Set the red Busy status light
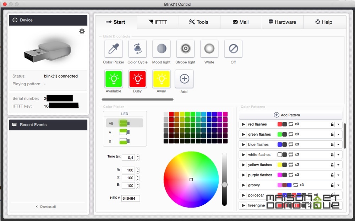Screen dimensions: 355x221 pos(138,79)
